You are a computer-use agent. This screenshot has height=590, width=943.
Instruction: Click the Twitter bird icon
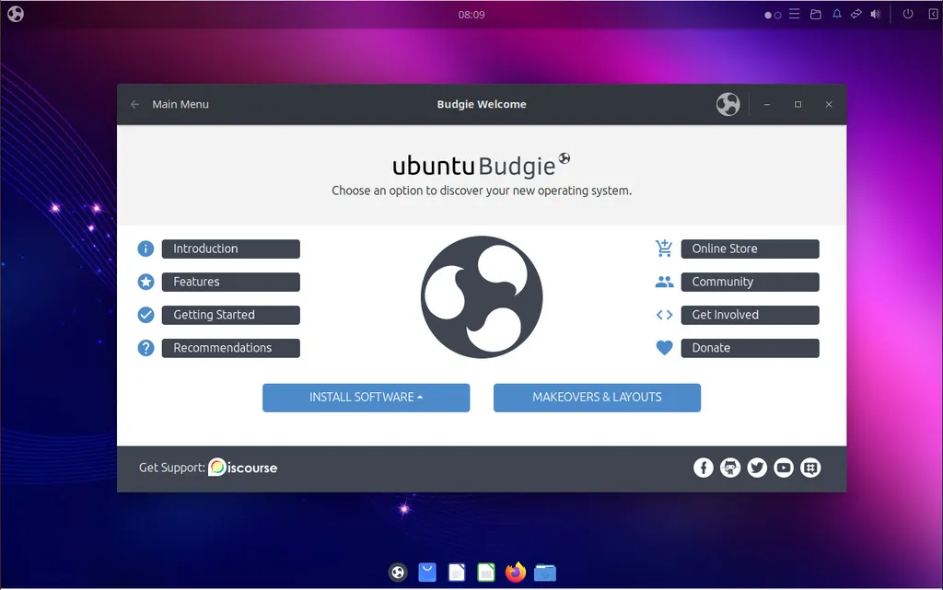click(x=757, y=468)
